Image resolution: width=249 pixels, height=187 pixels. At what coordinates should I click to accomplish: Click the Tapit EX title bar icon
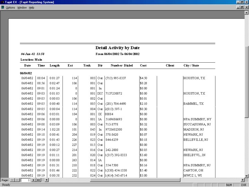click(2, 2)
